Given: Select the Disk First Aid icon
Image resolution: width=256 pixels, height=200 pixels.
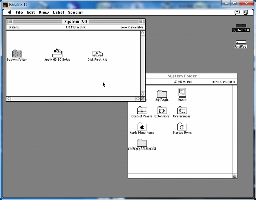Looking at the screenshot, I should tap(97, 54).
